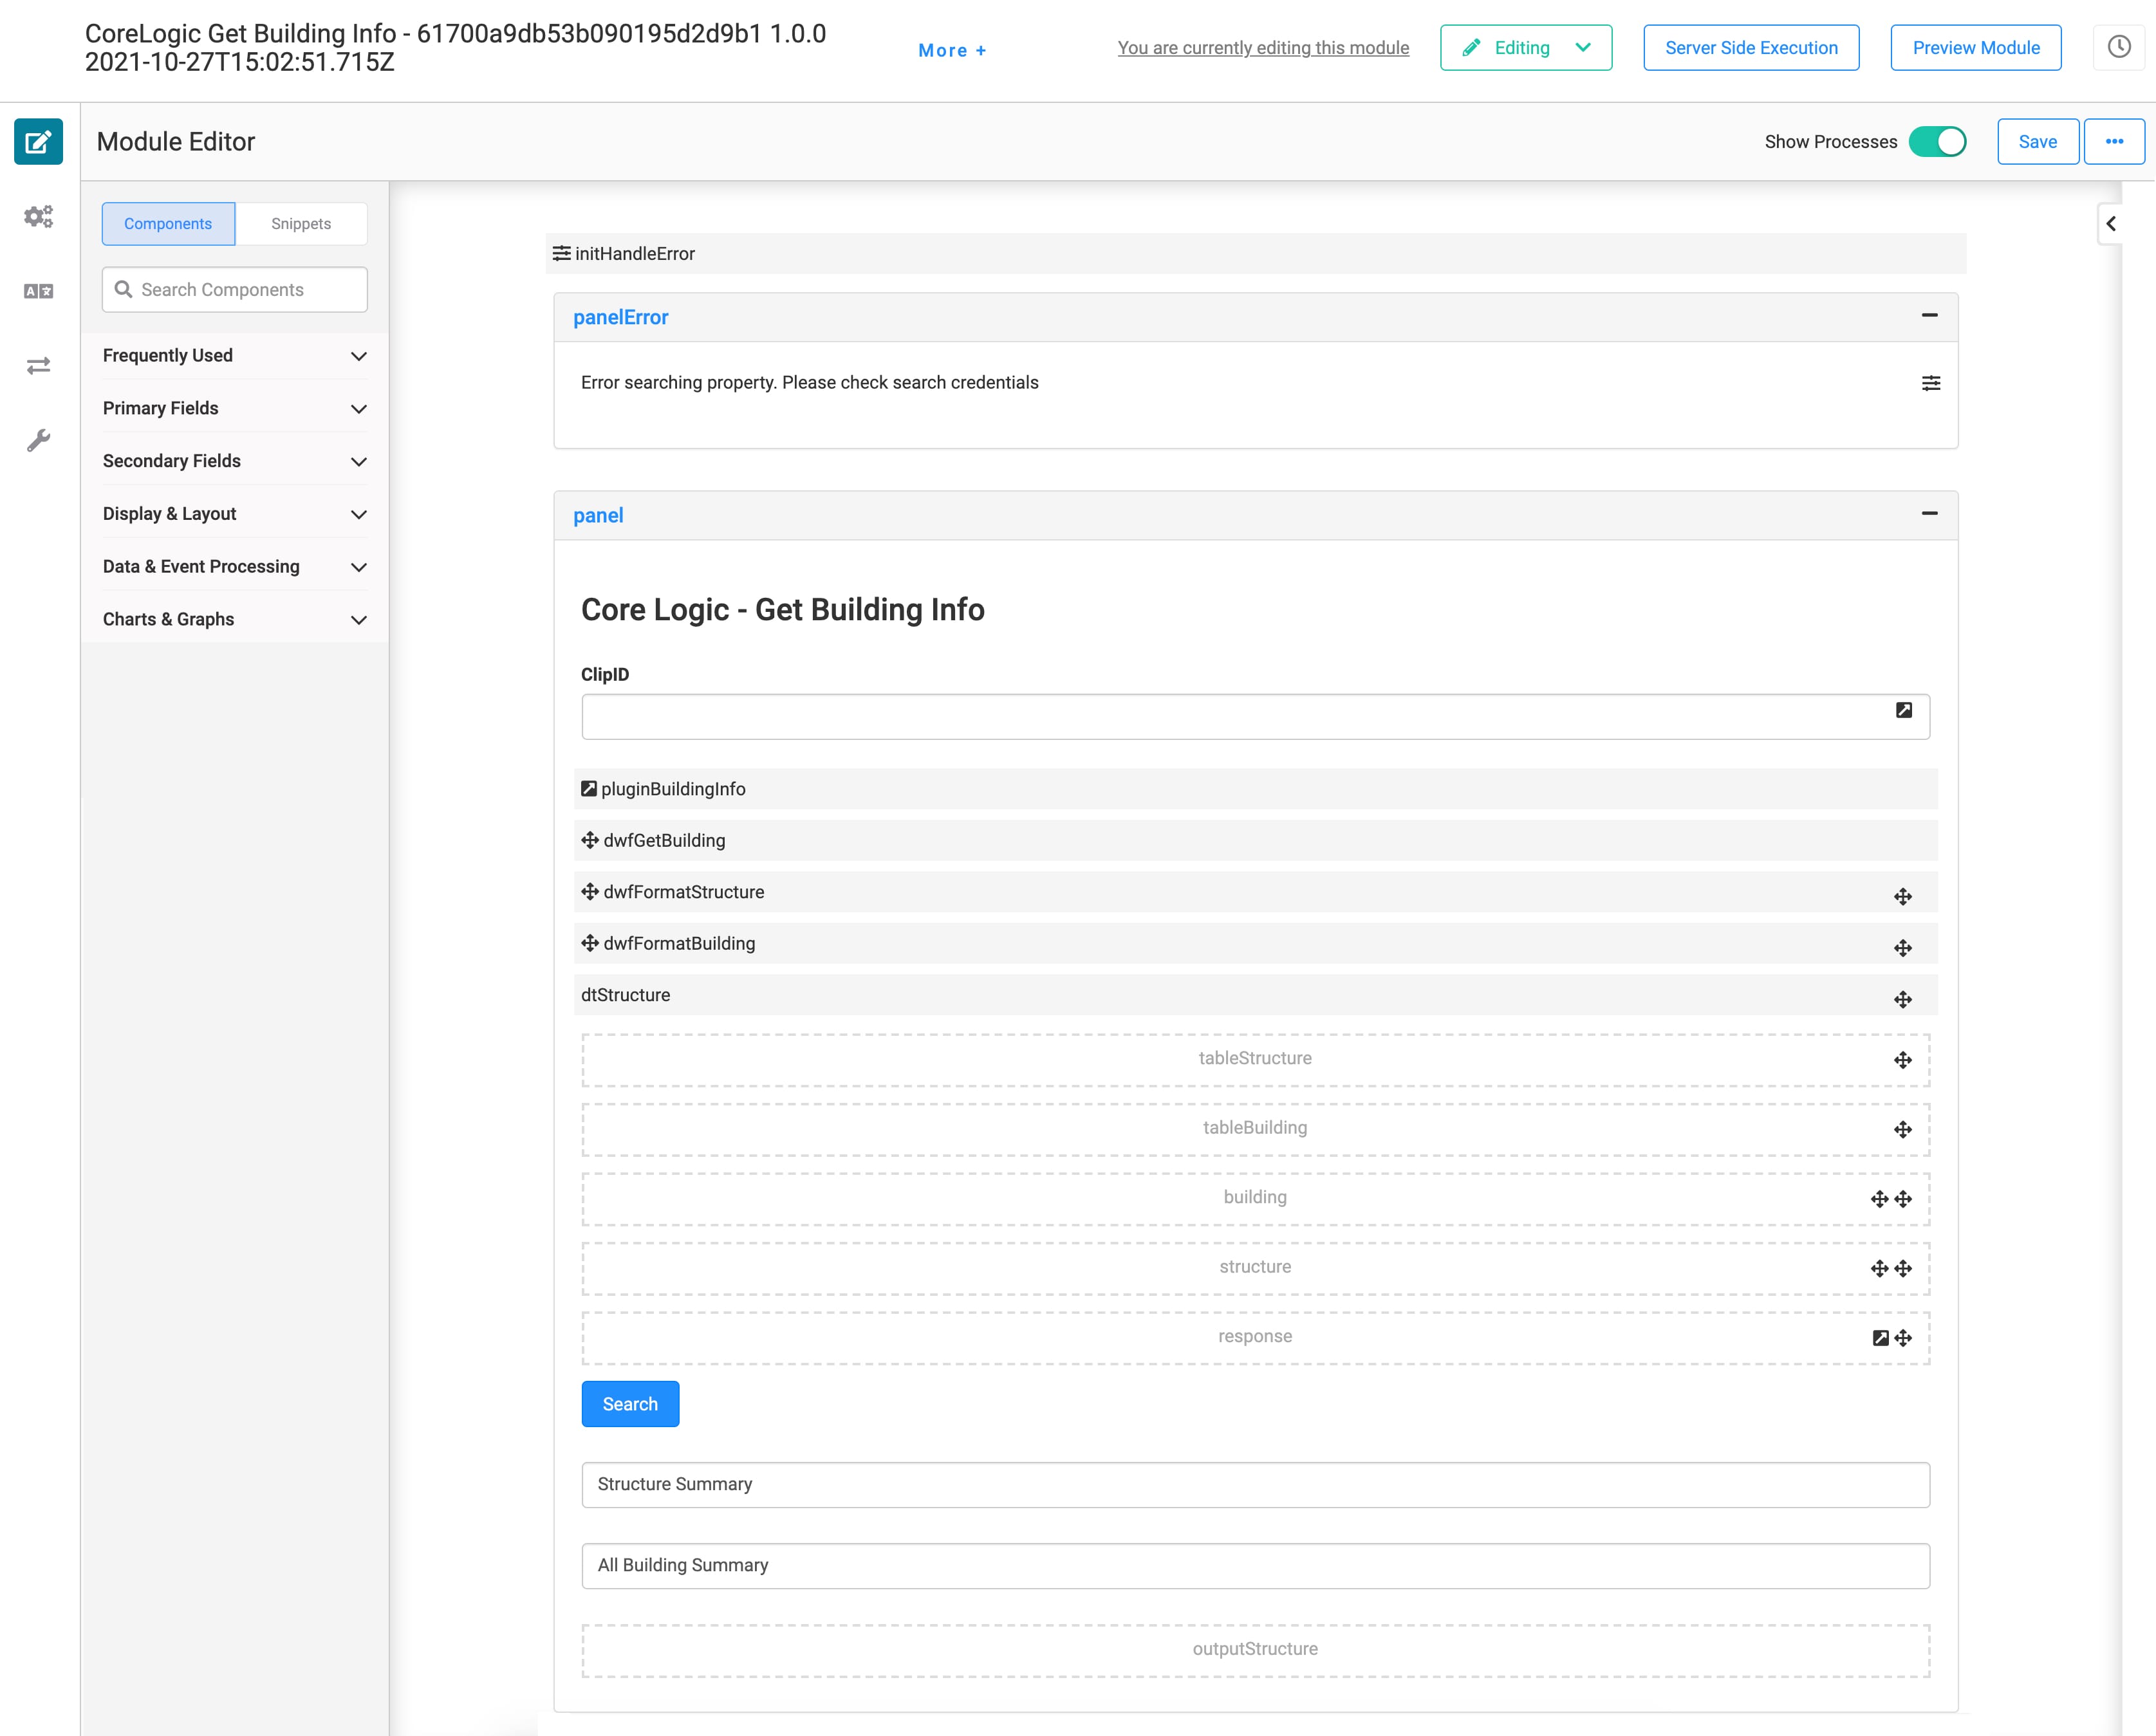Click the building component label
Image resolution: width=2156 pixels, height=1736 pixels.
point(1255,1197)
